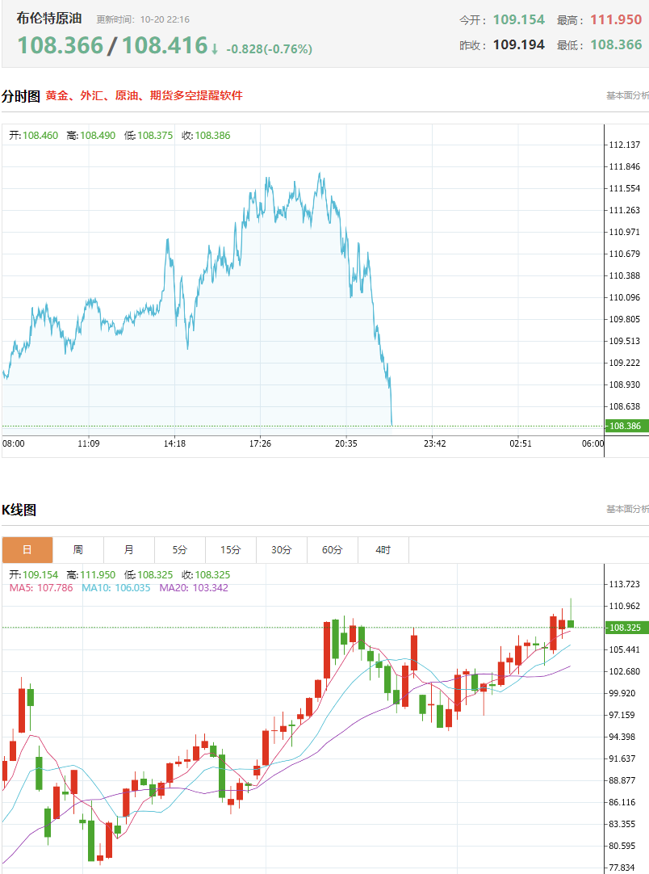Click the 布伦特原油 title

pos(49,19)
